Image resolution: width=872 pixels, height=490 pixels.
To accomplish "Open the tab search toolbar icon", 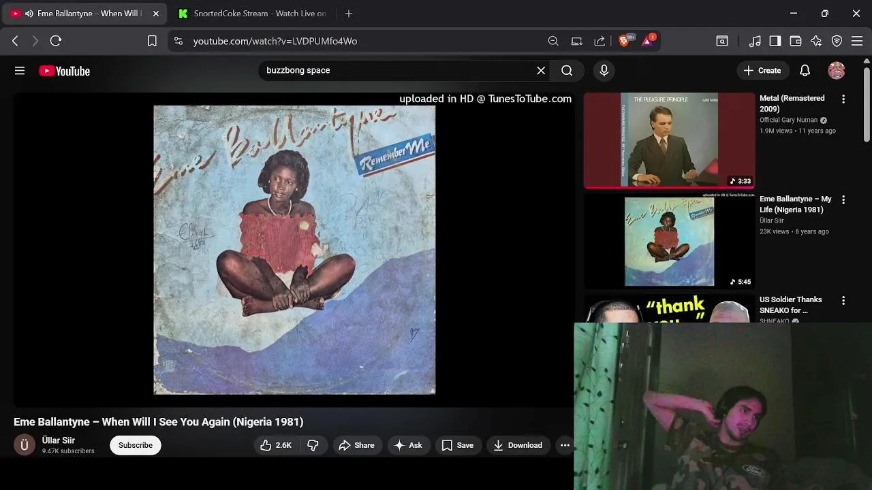I will coord(722,41).
